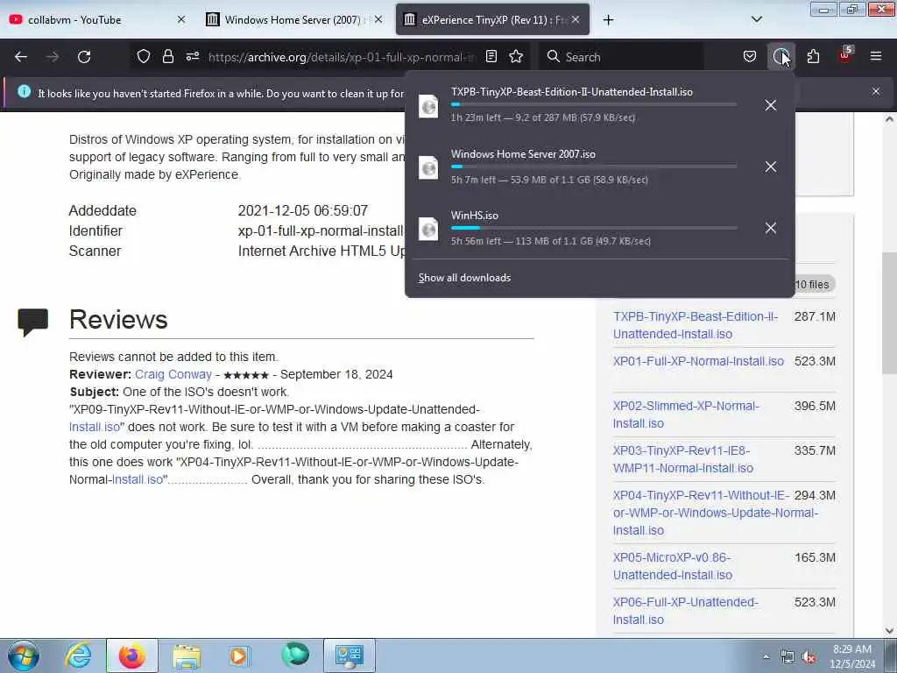The image size is (897, 673).
Task: Click the 10 files badge
Action: point(815,285)
